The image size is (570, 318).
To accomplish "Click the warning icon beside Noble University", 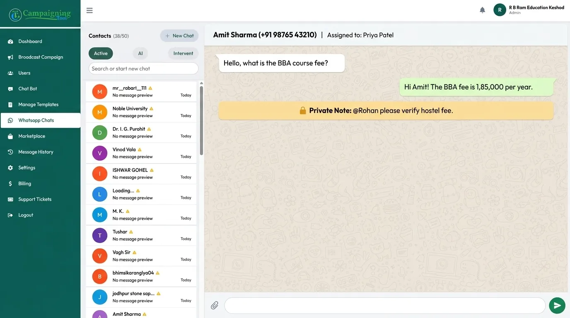I will coord(151,108).
